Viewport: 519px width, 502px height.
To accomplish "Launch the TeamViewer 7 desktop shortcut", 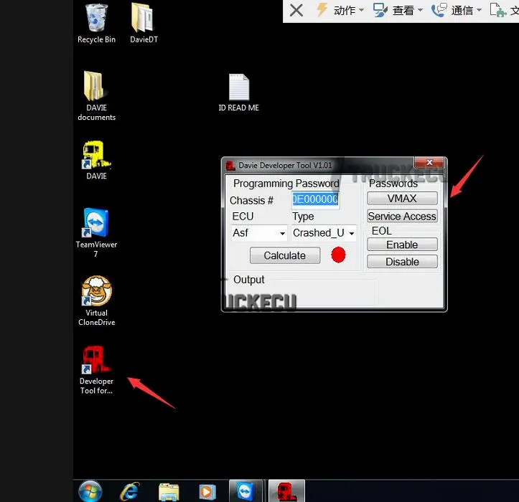I will click(x=96, y=232).
